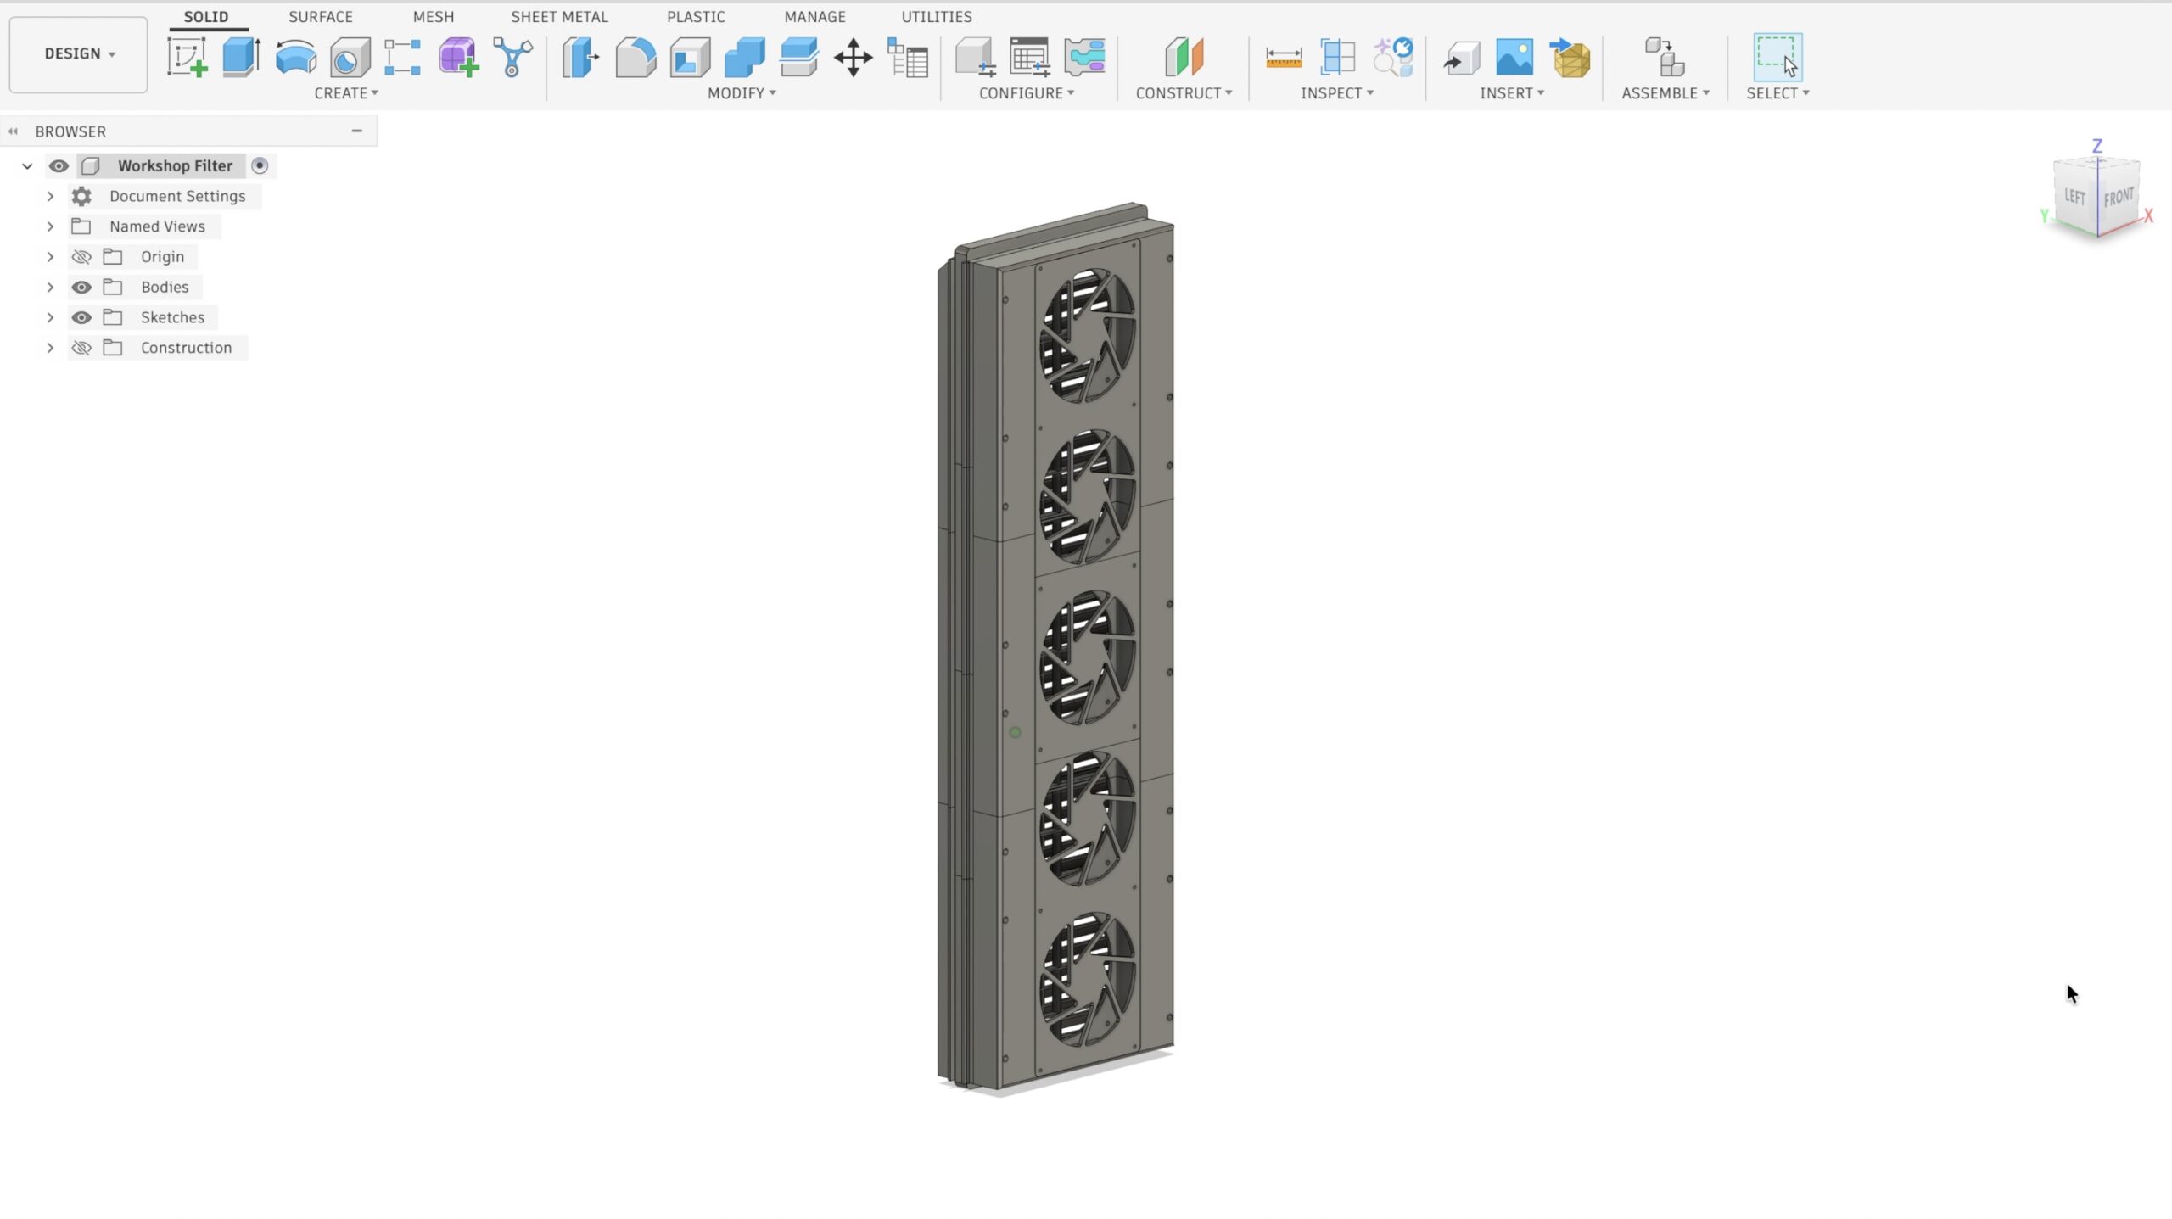The height and width of the screenshot is (1219, 2172).
Task: Open the CONSTRUCT dropdown menu
Action: [1184, 93]
